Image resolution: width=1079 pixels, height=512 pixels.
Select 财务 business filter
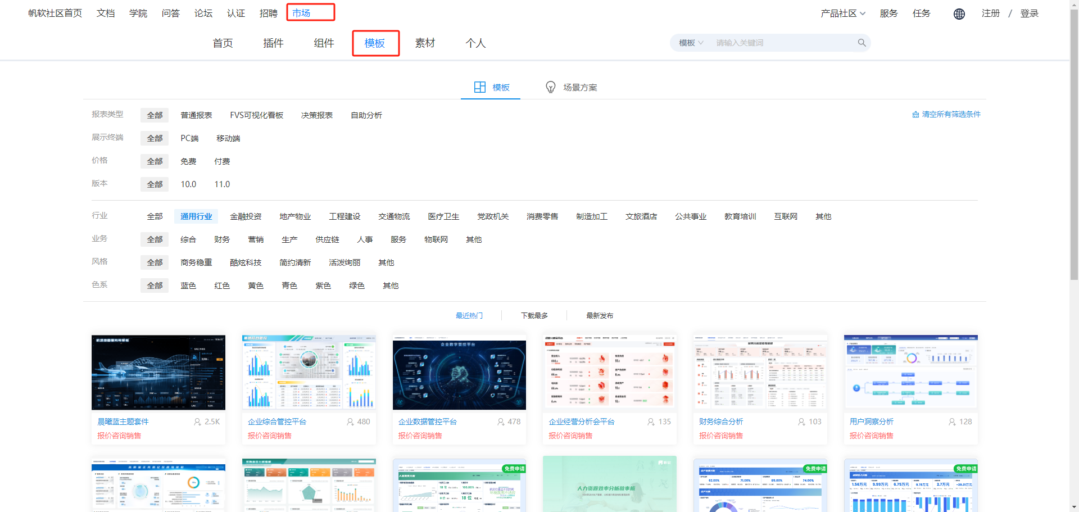pyautogui.click(x=222, y=239)
